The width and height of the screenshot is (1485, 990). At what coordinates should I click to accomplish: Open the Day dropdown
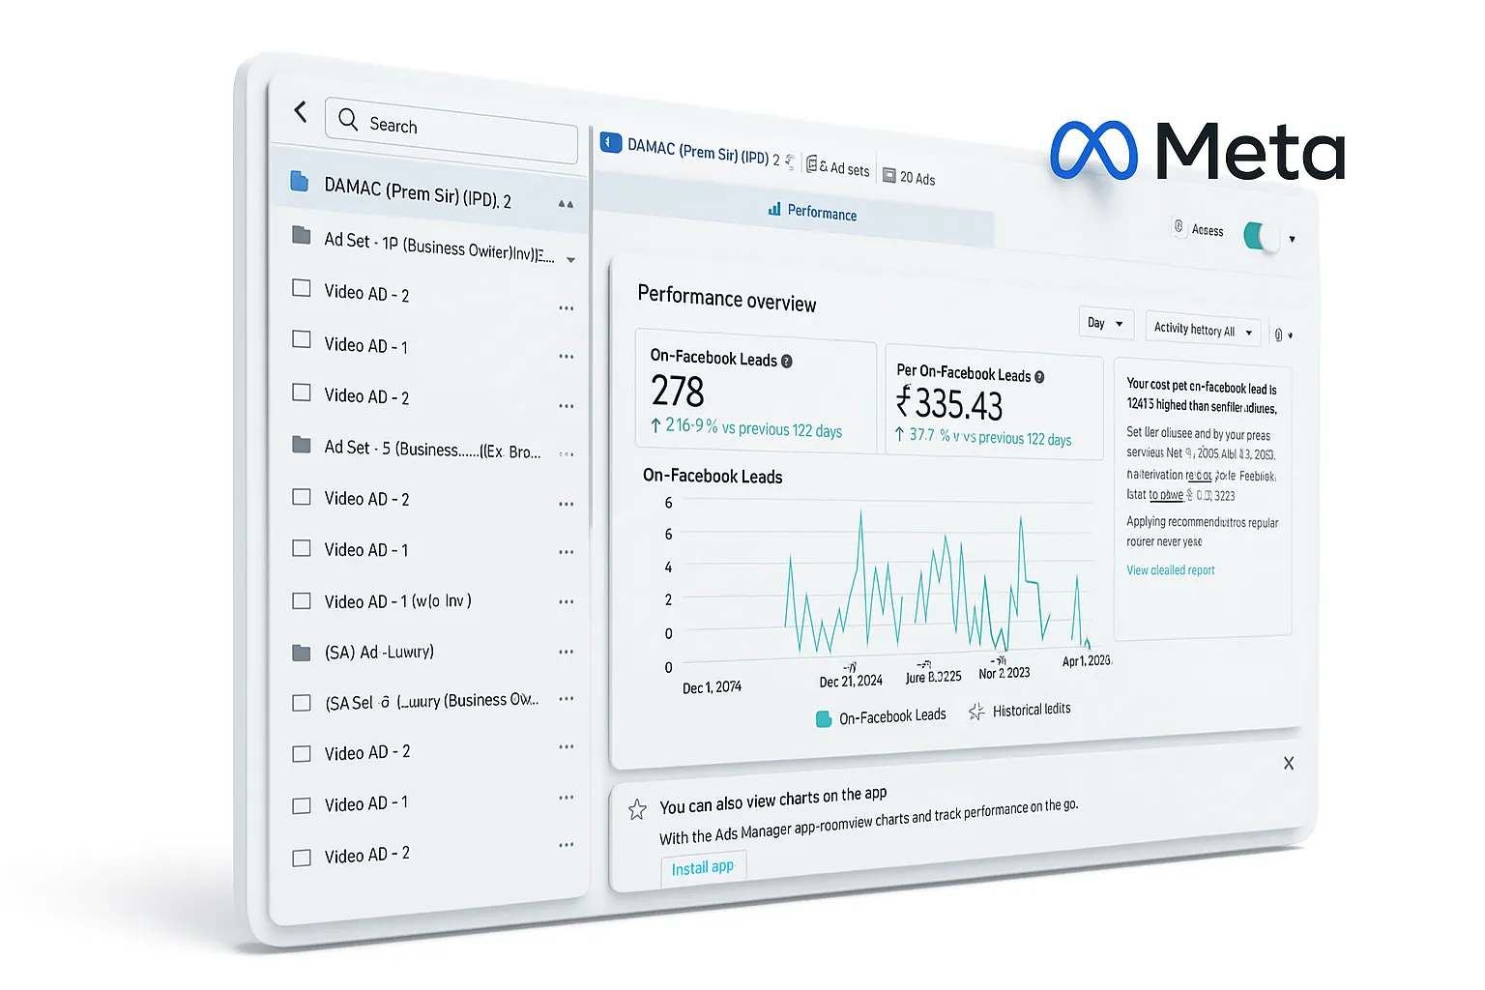click(1105, 323)
